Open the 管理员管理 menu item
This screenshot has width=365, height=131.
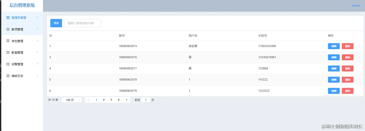(22, 18)
